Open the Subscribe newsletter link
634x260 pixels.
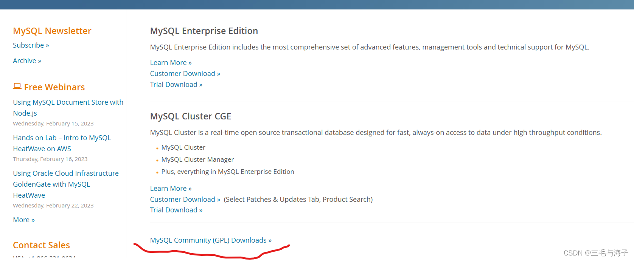pos(31,45)
